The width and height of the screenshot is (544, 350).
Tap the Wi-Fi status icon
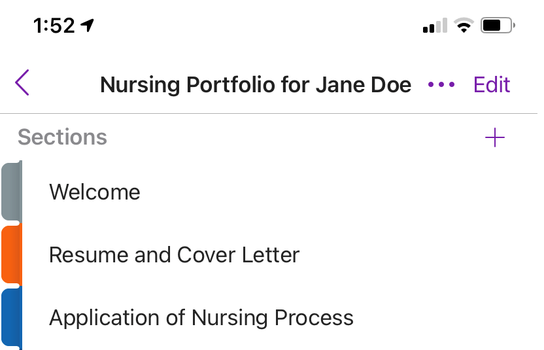click(464, 26)
